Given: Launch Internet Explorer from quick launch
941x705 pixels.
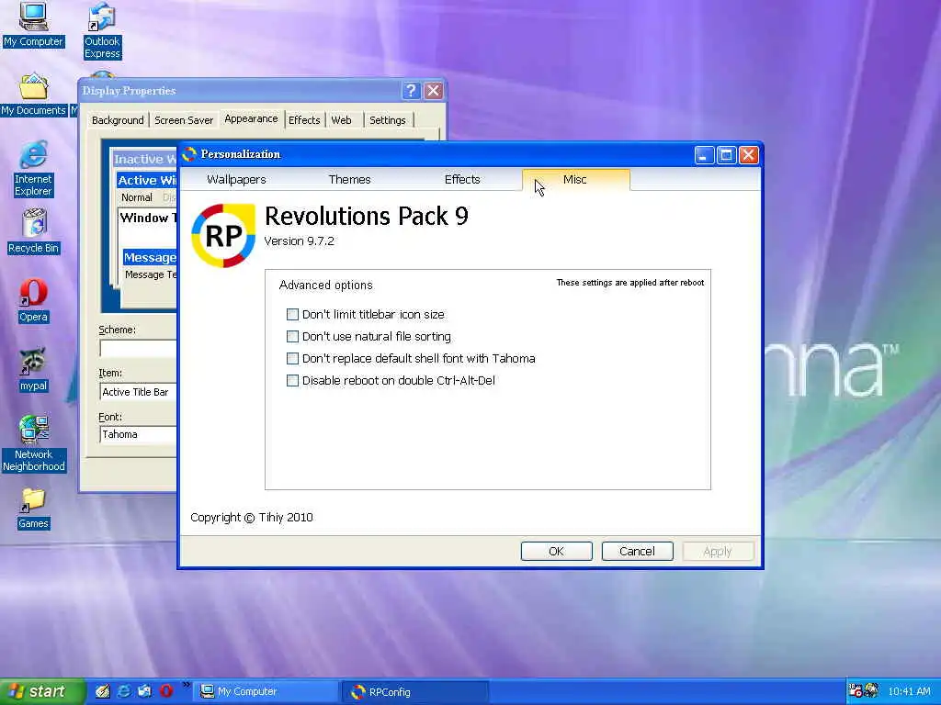Looking at the screenshot, I should pos(124,691).
